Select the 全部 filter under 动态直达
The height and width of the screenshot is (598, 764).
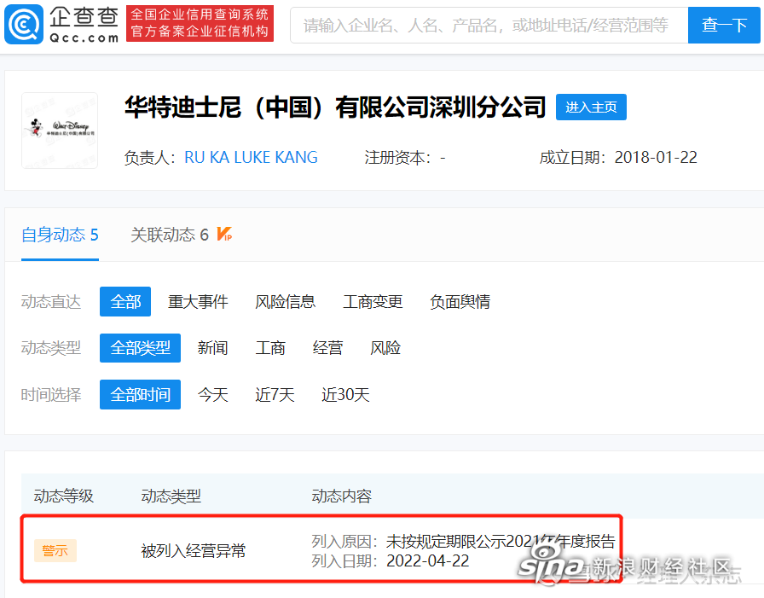125,302
